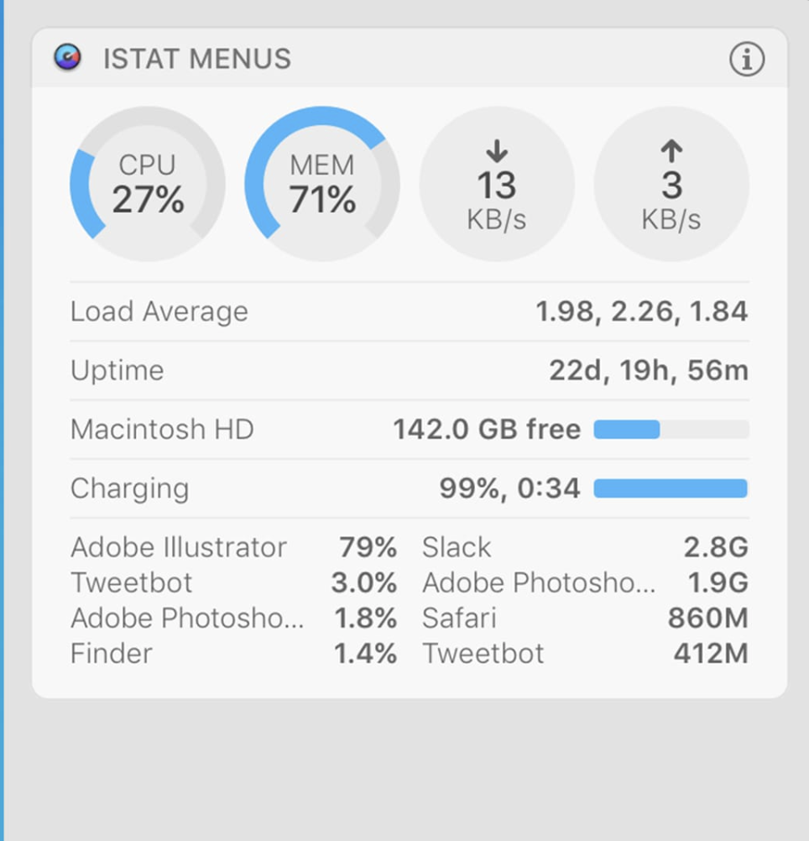Click the MEM 71% memory gauge

(x=322, y=185)
